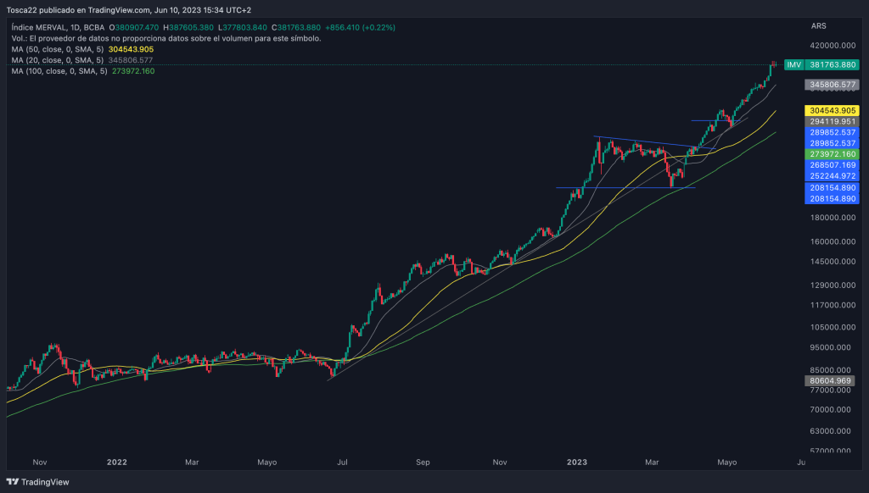The image size is (869, 493).
Task: Click the green MA 100 price label 273972.160
Action: click(x=831, y=155)
